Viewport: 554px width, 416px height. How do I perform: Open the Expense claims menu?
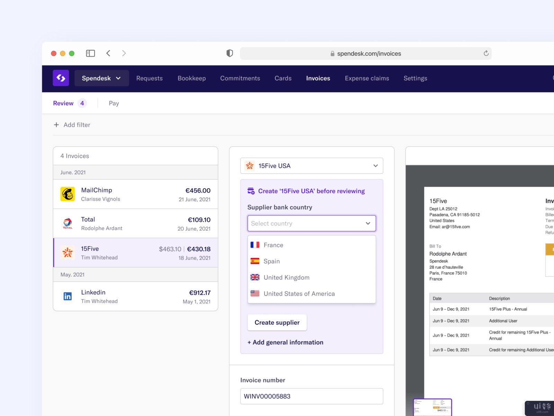pos(367,78)
